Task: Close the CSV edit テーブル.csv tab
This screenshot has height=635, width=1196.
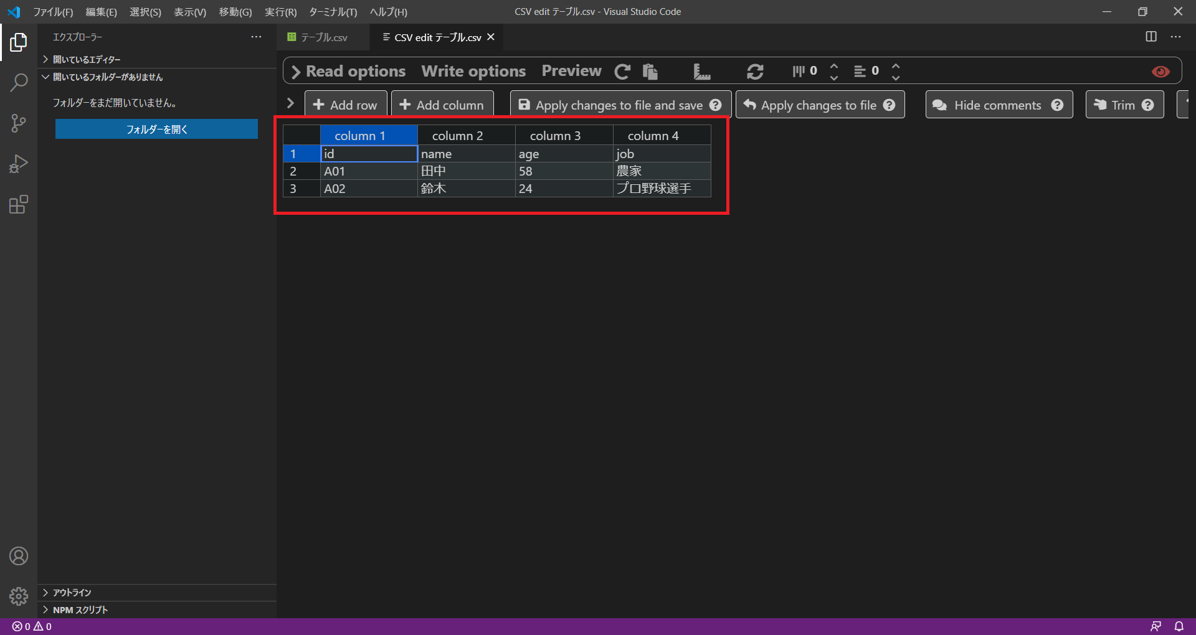Action: [x=491, y=37]
